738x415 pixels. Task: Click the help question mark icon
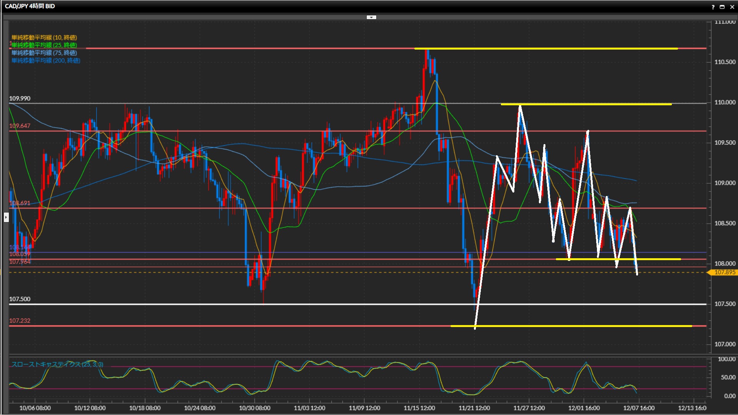713,7
